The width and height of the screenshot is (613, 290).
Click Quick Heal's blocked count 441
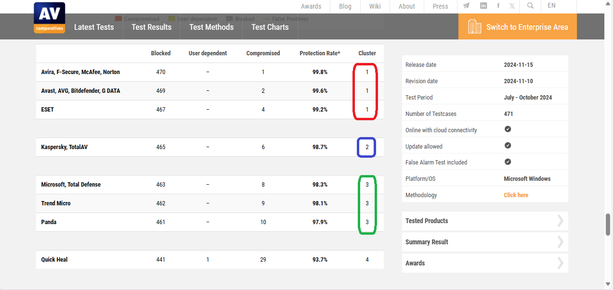point(161,259)
